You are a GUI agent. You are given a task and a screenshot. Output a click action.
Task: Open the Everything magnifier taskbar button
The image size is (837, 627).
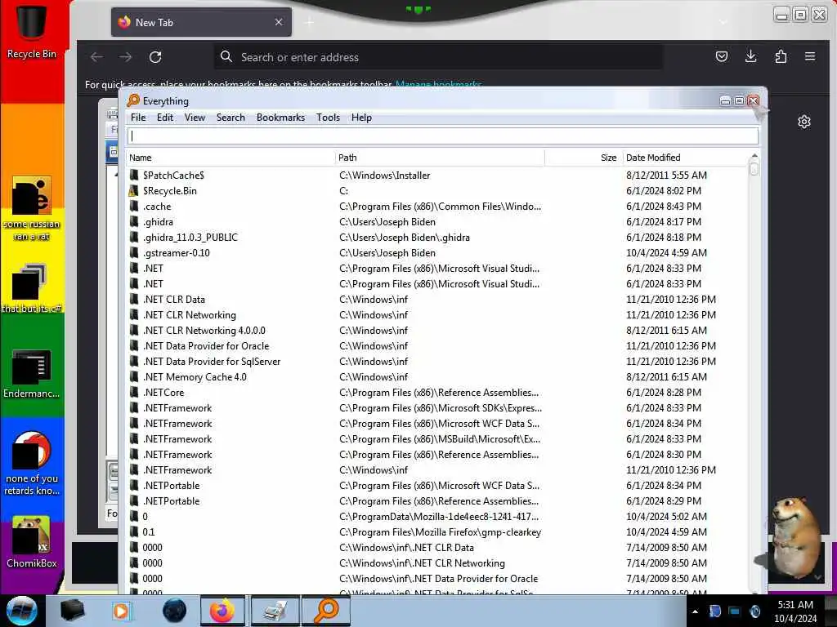(x=326, y=611)
